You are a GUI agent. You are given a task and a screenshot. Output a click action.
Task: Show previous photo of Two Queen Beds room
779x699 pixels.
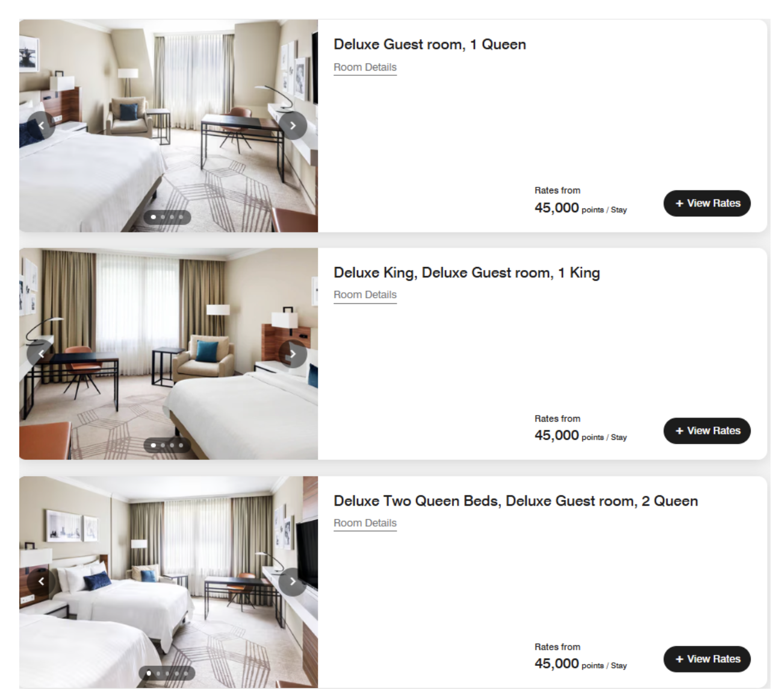[x=41, y=581]
